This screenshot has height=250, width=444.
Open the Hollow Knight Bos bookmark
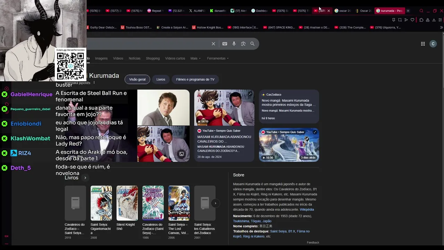pyautogui.click(x=208, y=27)
